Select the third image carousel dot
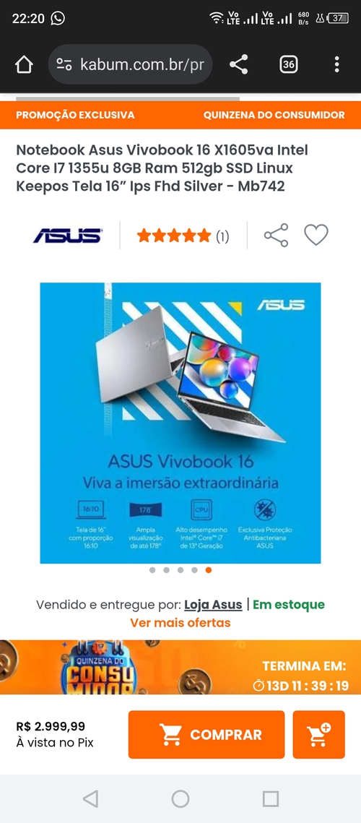The width and height of the screenshot is (361, 823). 180,570
